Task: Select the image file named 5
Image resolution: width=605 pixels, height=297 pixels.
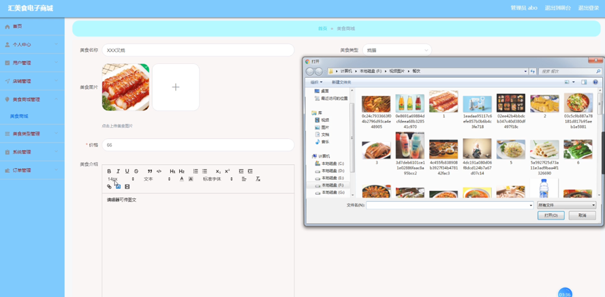Action: (x=511, y=151)
